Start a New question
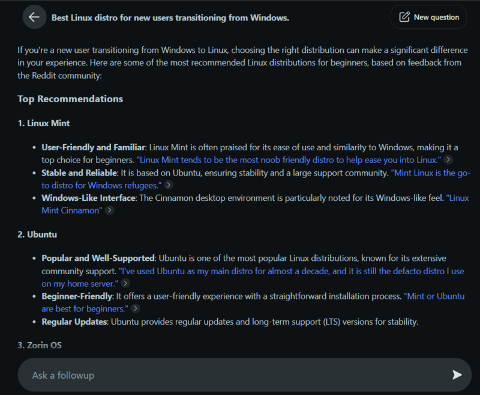The height and width of the screenshot is (395, 480). point(428,17)
